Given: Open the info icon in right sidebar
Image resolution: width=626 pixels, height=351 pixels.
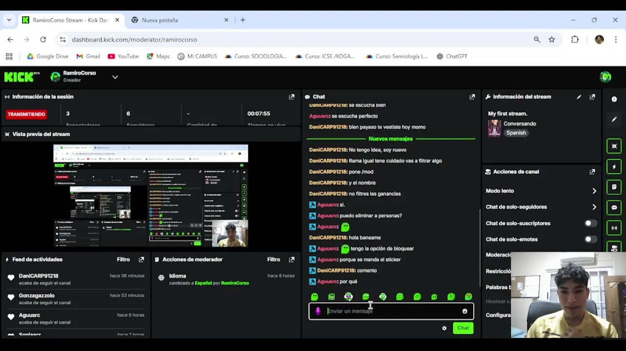Looking at the screenshot, I should 614,99.
